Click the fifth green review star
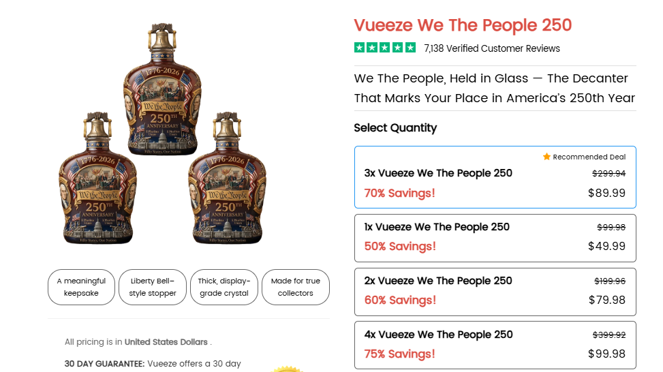Image resolution: width=663 pixels, height=372 pixels. click(x=410, y=47)
